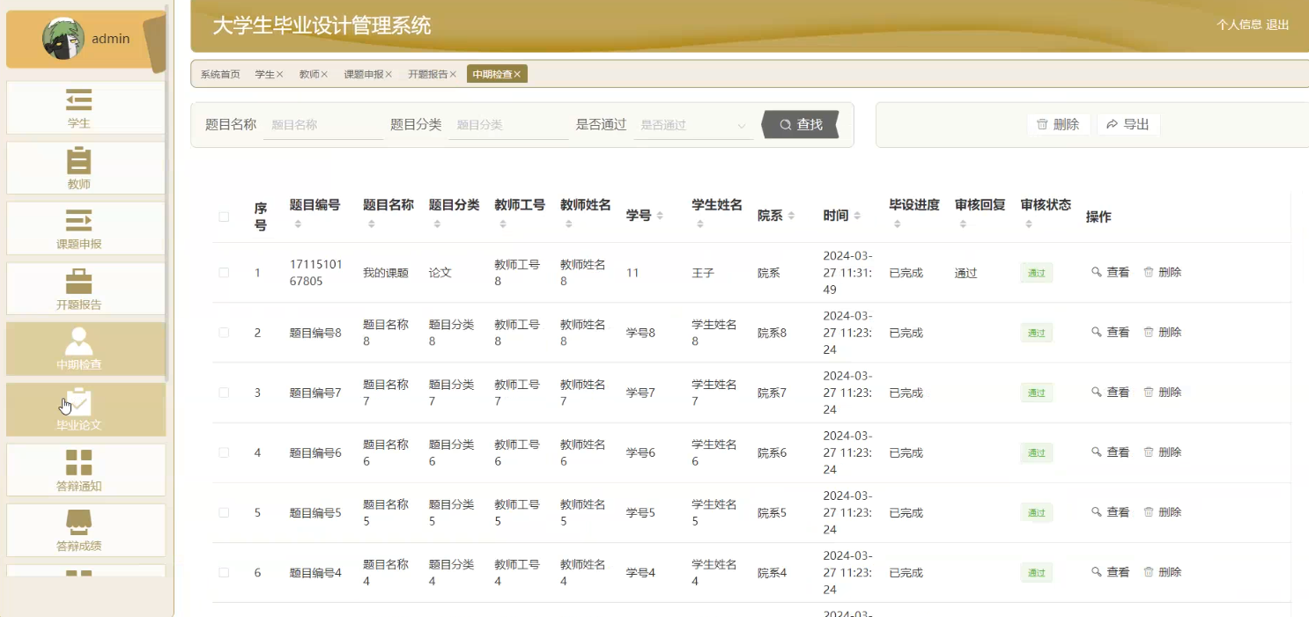This screenshot has width=1309, height=617.
Task: Click the 王子 student name cell
Action: (x=703, y=273)
